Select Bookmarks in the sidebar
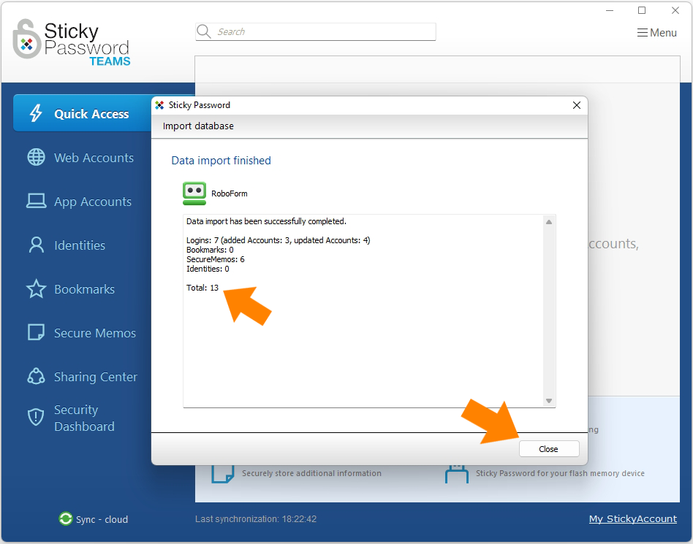693x544 pixels. [x=84, y=289]
